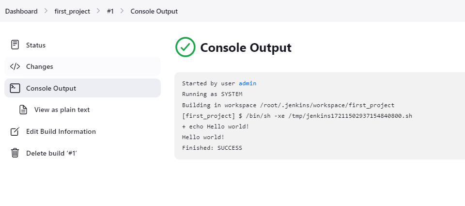Choose the View as plain text label
This screenshot has width=465, height=206.
[62, 110]
